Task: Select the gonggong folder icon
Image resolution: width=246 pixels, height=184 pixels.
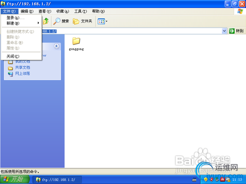Action: tap(76, 41)
